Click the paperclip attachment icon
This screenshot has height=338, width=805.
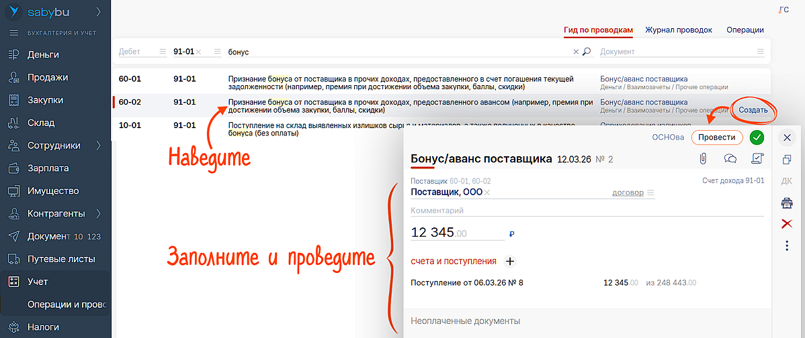click(704, 159)
